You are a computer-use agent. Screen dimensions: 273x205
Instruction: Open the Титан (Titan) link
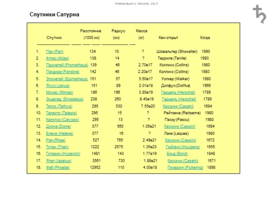pyautogui.click(x=57, y=147)
